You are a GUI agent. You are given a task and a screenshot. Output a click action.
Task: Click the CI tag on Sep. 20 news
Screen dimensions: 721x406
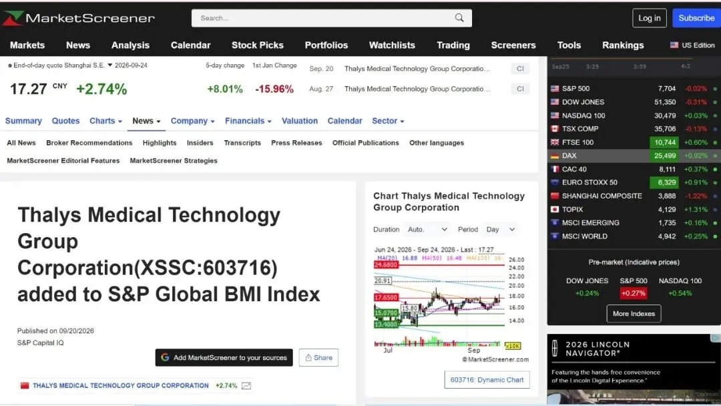520,69
